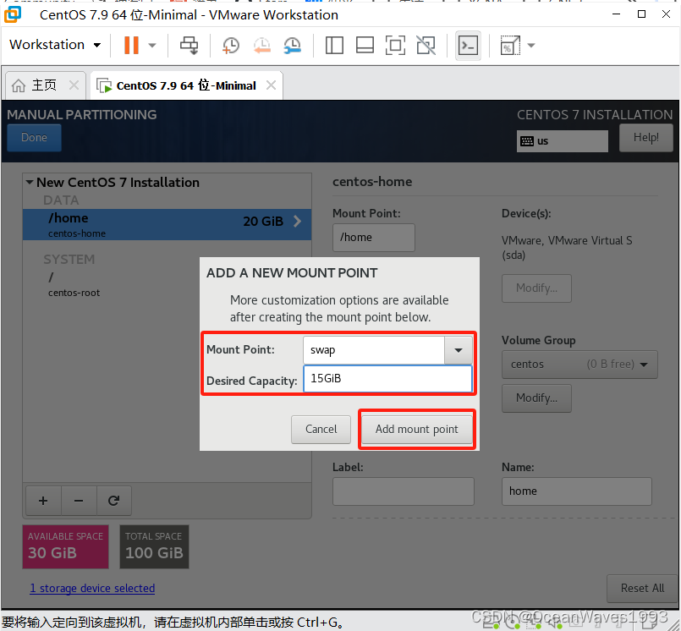
Task: Enter full screen mode icon
Action: 395,45
